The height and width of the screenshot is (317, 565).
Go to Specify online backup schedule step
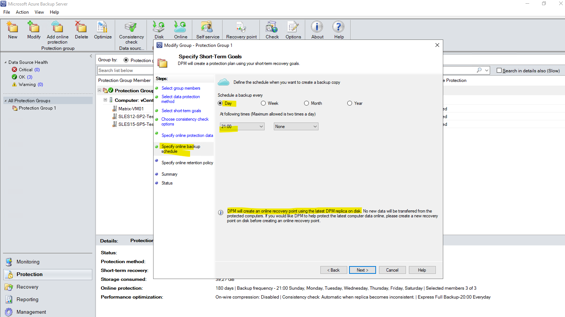[x=181, y=149]
